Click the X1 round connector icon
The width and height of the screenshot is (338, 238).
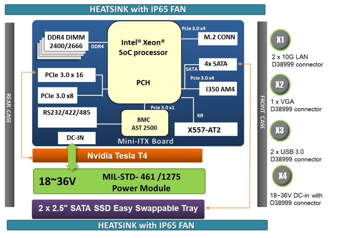280,40
